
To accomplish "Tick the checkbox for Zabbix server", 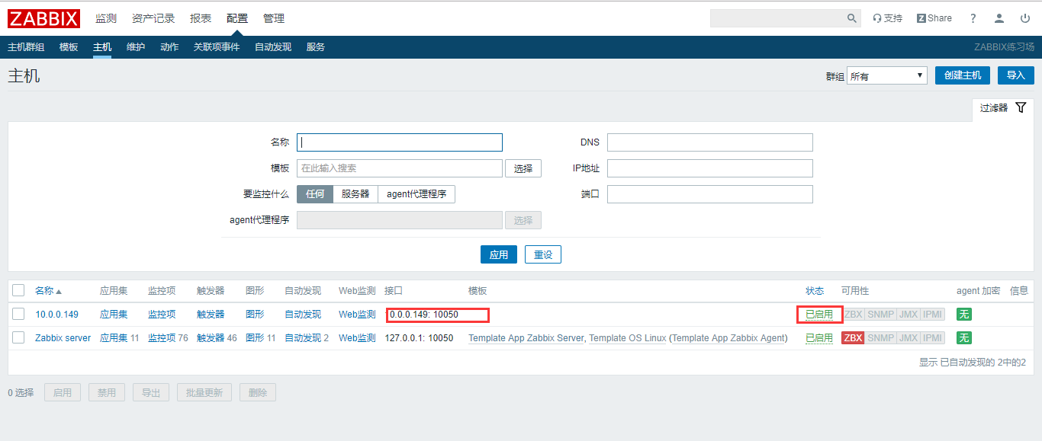I will 18,337.
